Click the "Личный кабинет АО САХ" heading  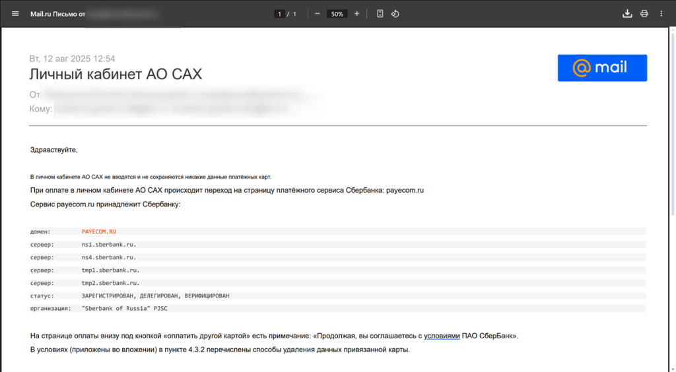pos(116,75)
